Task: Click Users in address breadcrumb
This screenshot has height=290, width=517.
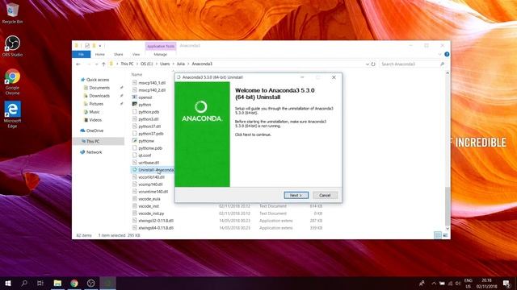Action: [165, 64]
